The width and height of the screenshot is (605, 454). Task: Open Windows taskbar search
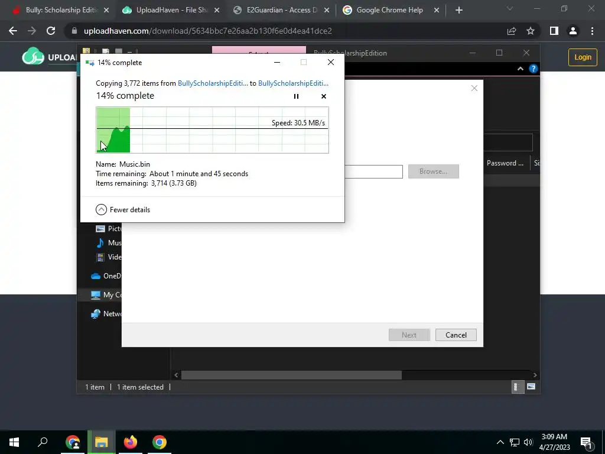(43, 442)
